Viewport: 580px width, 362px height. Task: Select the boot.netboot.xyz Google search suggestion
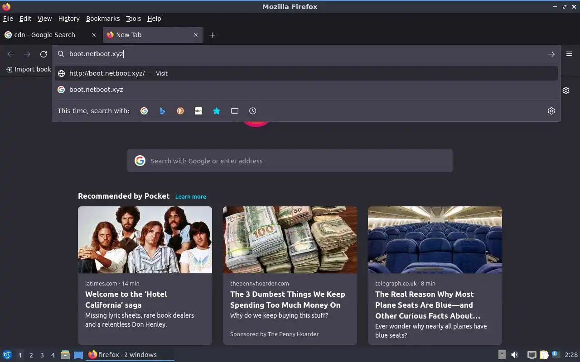click(306, 90)
